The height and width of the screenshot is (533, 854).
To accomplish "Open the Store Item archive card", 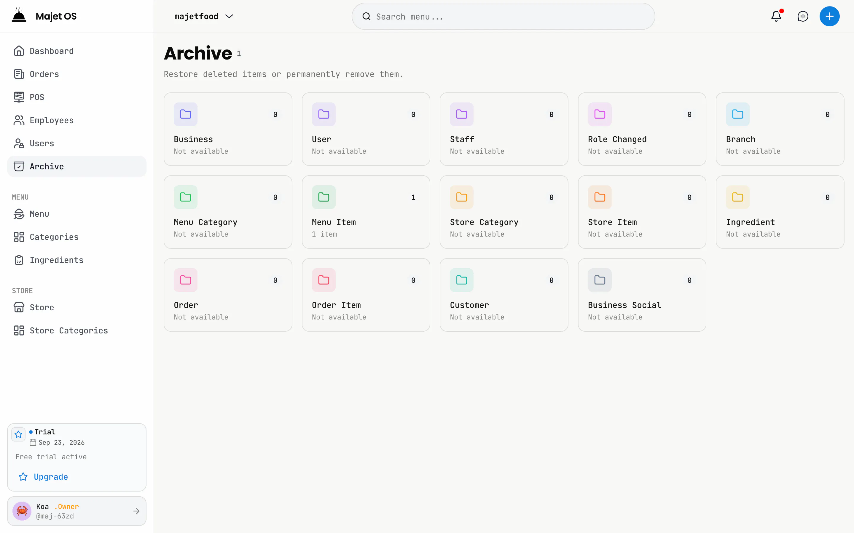I will click(x=642, y=212).
